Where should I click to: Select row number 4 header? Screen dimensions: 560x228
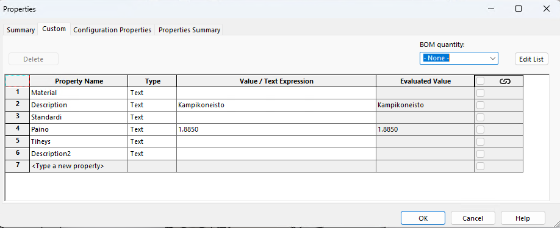[x=18, y=129]
